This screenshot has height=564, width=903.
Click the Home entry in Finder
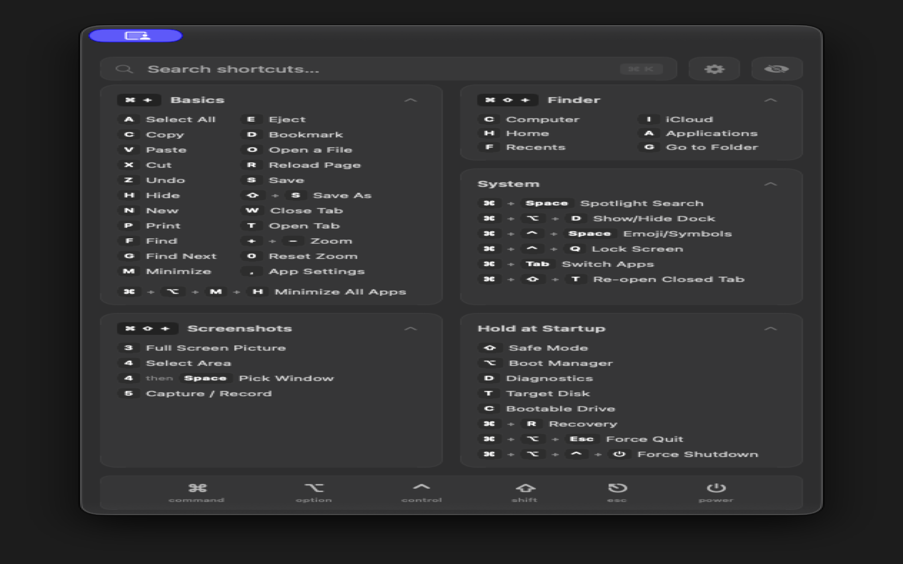pyautogui.click(x=514, y=134)
